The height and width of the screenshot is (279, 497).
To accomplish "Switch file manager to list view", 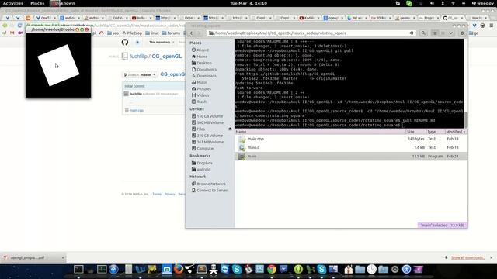I will 435,33.
